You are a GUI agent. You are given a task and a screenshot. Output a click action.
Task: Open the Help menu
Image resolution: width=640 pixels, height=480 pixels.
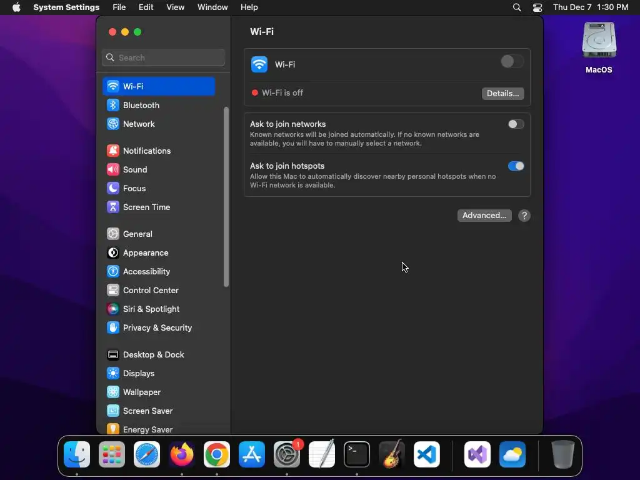coord(249,7)
